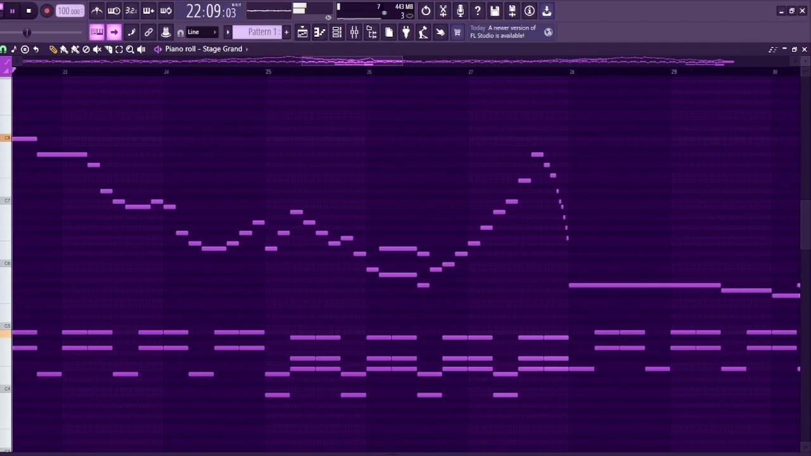This screenshot has width=811, height=456.
Task: Select the Mute tool
Action: (97, 49)
